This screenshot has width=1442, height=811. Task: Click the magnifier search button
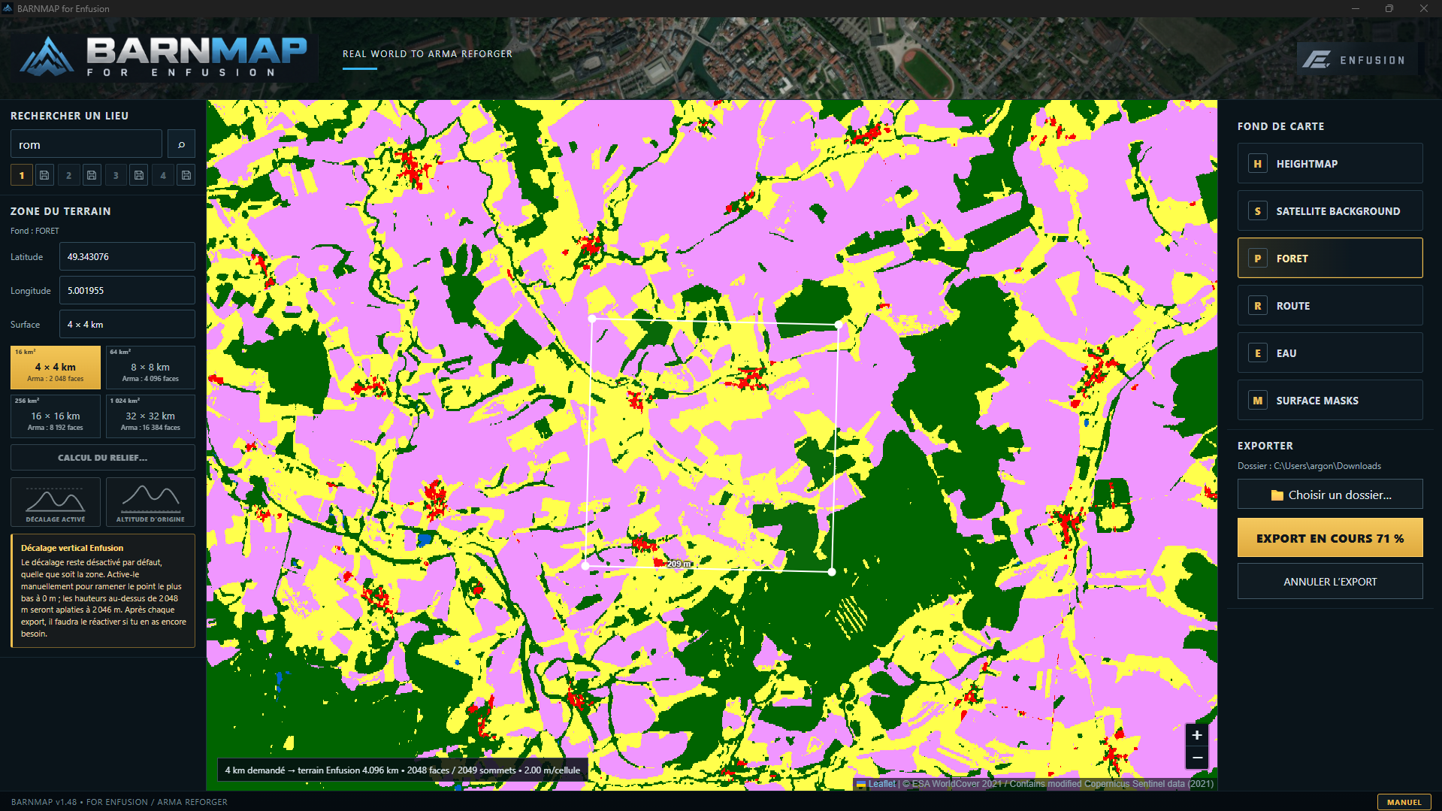181,144
